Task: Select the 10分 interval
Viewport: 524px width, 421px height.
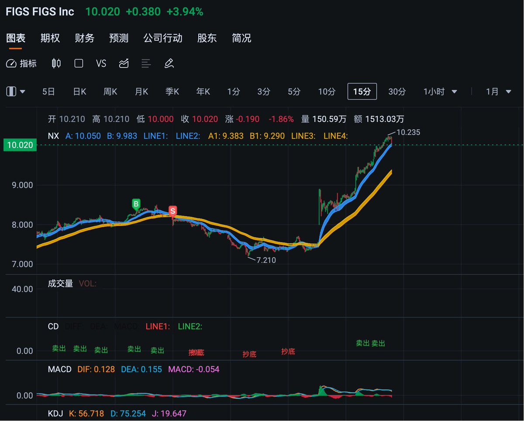Action: (327, 92)
